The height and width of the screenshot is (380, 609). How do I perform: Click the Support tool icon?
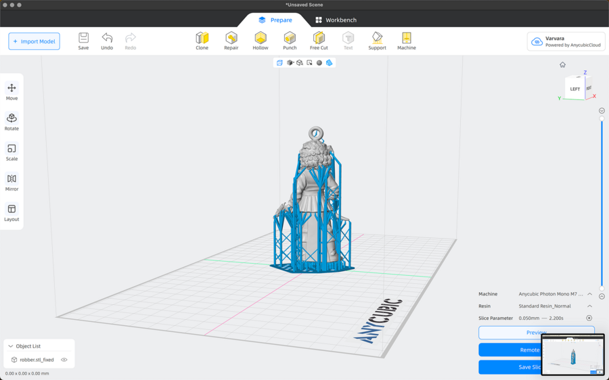tap(377, 41)
